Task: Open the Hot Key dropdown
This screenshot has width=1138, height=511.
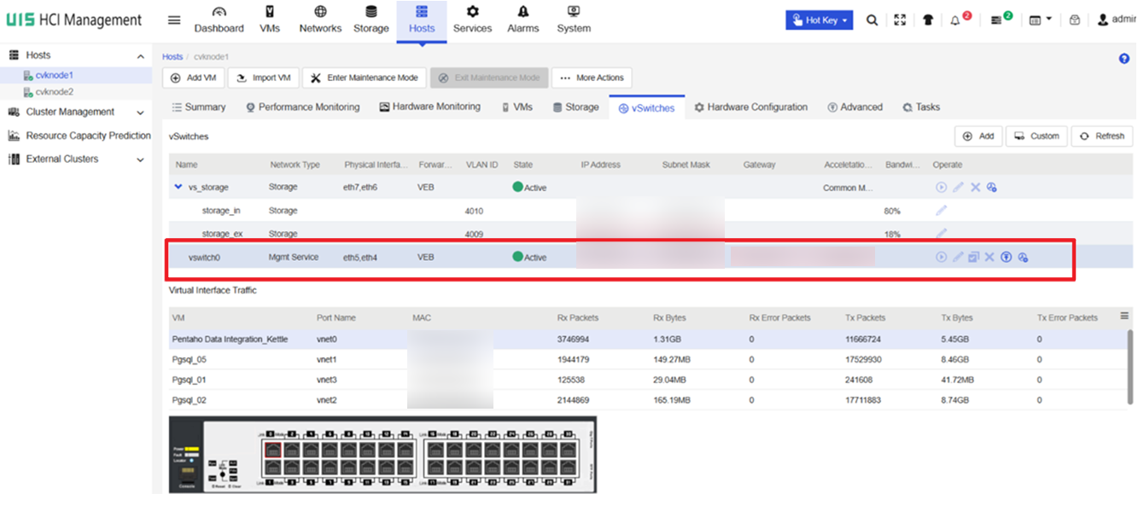Action: tap(819, 20)
